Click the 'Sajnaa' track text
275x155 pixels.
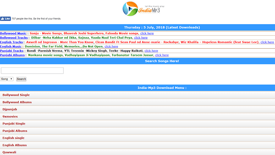coord(84,38)
